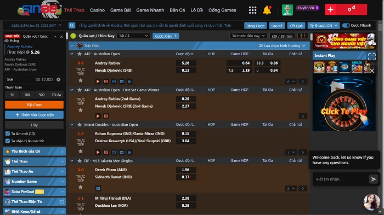Image resolution: width=384 pixels, height=215 pixels.
Task: Play live stream for Rublev vs Djokovic
Action: (98, 82)
